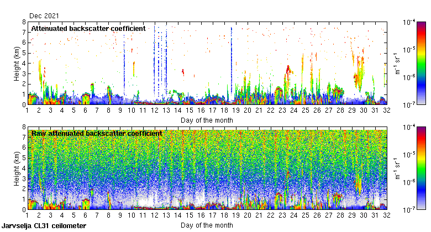Click day 28 tick label under lower plot
Screen dimensions: 431x232
pyautogui.click(x=340, y=215)
